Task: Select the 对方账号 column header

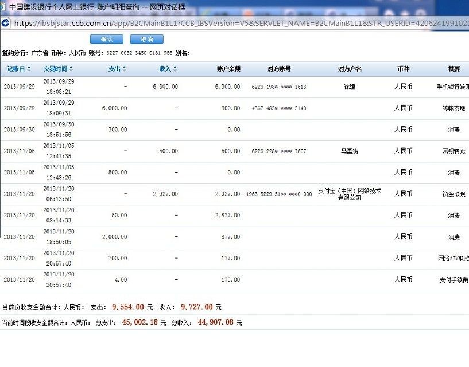Action: coord(278,69)
